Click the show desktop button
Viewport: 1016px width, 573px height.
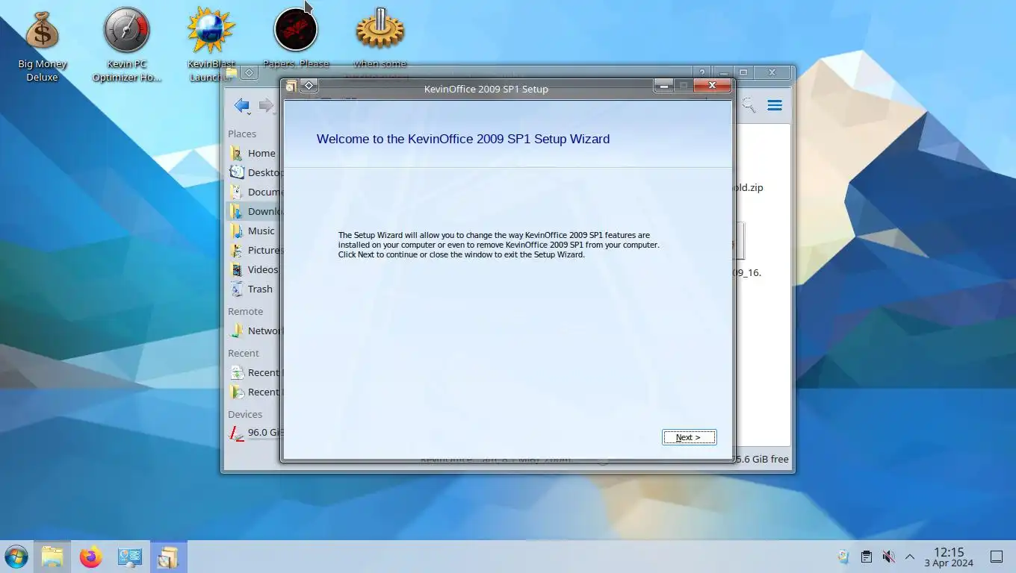click(x=997, y=557)
